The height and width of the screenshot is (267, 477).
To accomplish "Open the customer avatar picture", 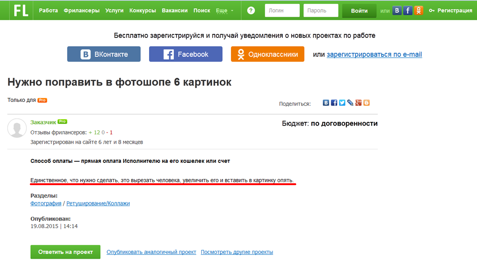I will (x=17, y=128).
